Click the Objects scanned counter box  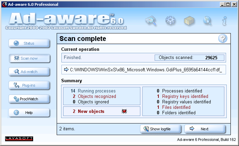point(189,58)
